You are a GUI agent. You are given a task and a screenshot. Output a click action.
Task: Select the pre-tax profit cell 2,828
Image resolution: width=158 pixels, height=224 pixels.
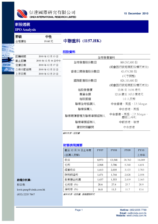(x=127, y=175)
